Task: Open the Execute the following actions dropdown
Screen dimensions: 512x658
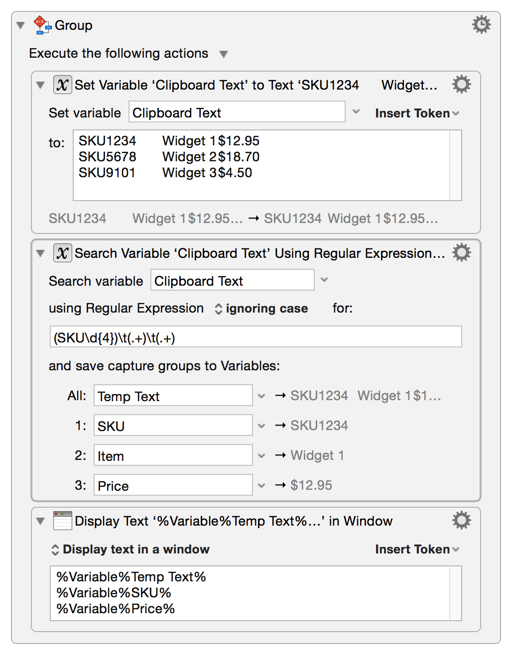Action: click(x=224, y=54)
